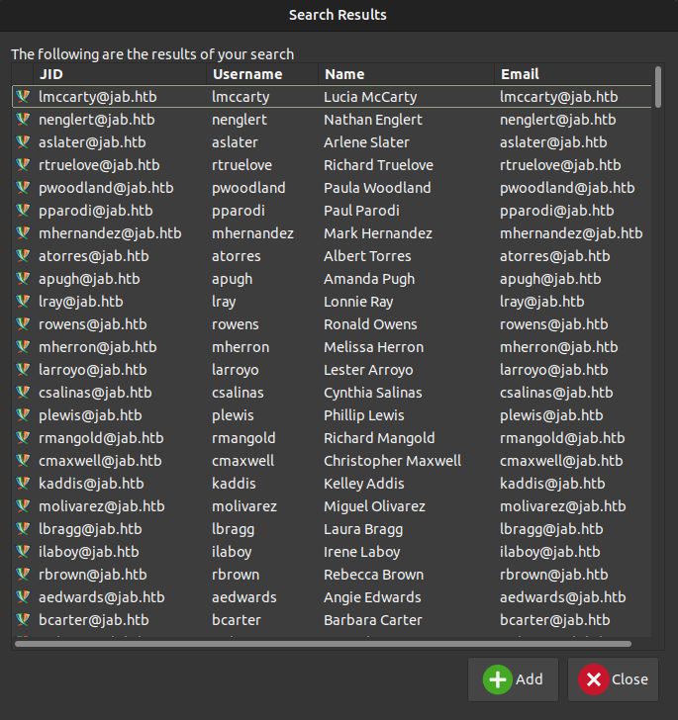Click the XMPP icon beside lmccarty@jab.htb
This screenshot has height=720, width=678.
pyautogui.click(x=24, y=97)
